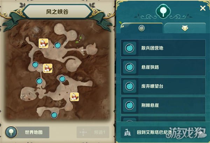Select the lowest beaver NPC marker on map
Viewport: 210px width, 143px height.
[75, 97]
